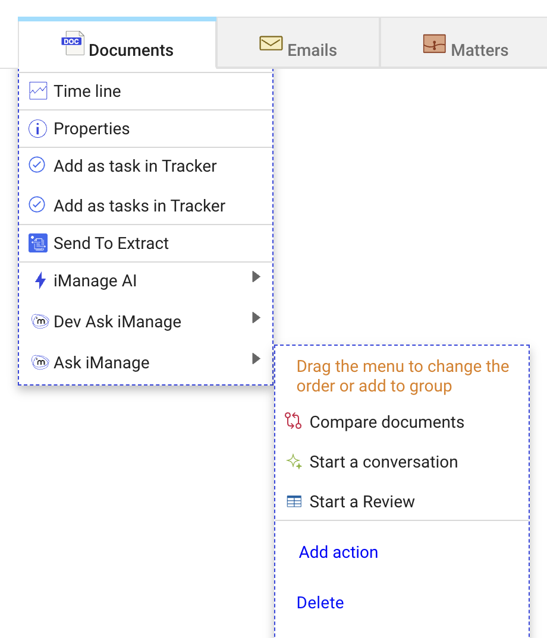The image size is (547, 638).
Task: Click the Delete link
Action: (x=320, y=602)
